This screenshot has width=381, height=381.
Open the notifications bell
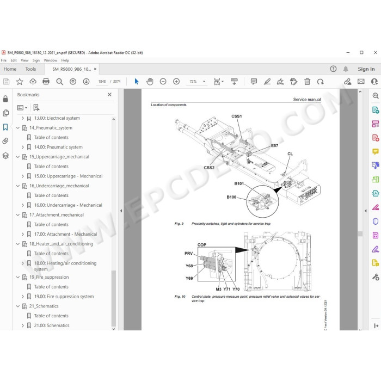346,69
